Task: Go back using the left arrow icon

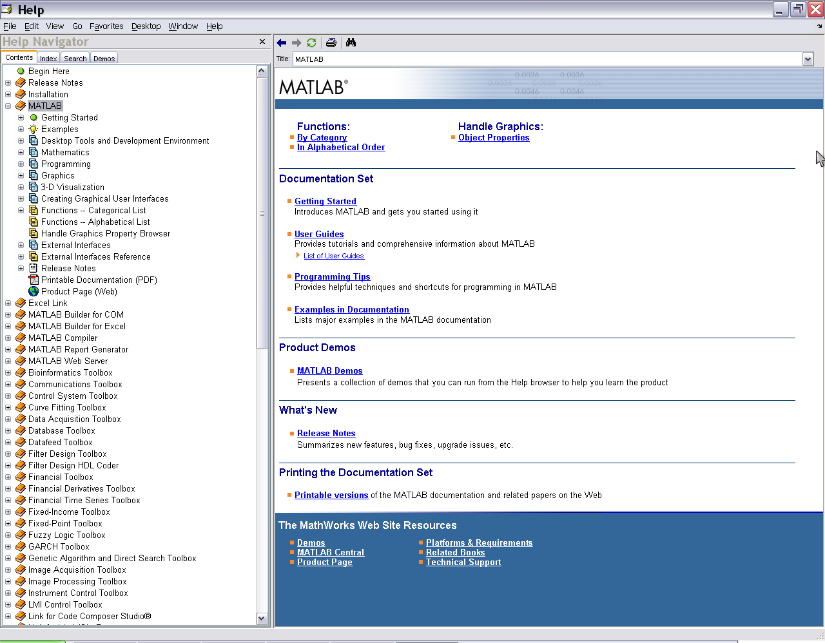Action: [282, 43]
